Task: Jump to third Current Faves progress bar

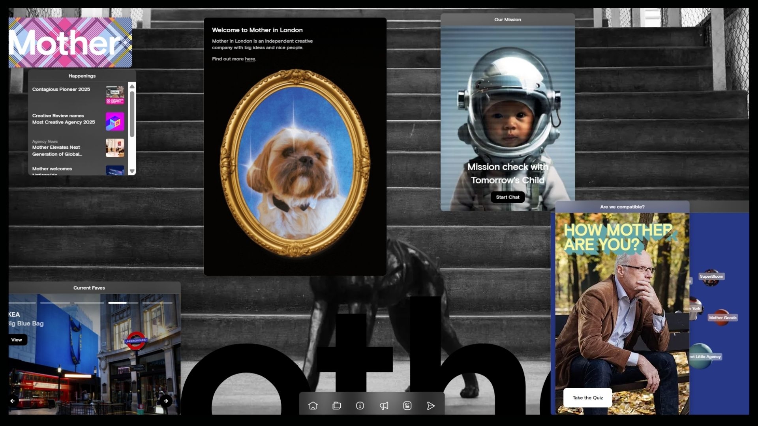Action: click(x=89, y=303)
